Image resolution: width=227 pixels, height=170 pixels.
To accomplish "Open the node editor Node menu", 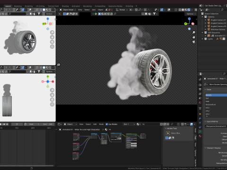I will click(101, 124).
